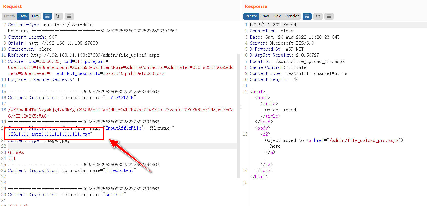
Task: Toggle word wrap icon in Request panel
Action: [47, 16]
